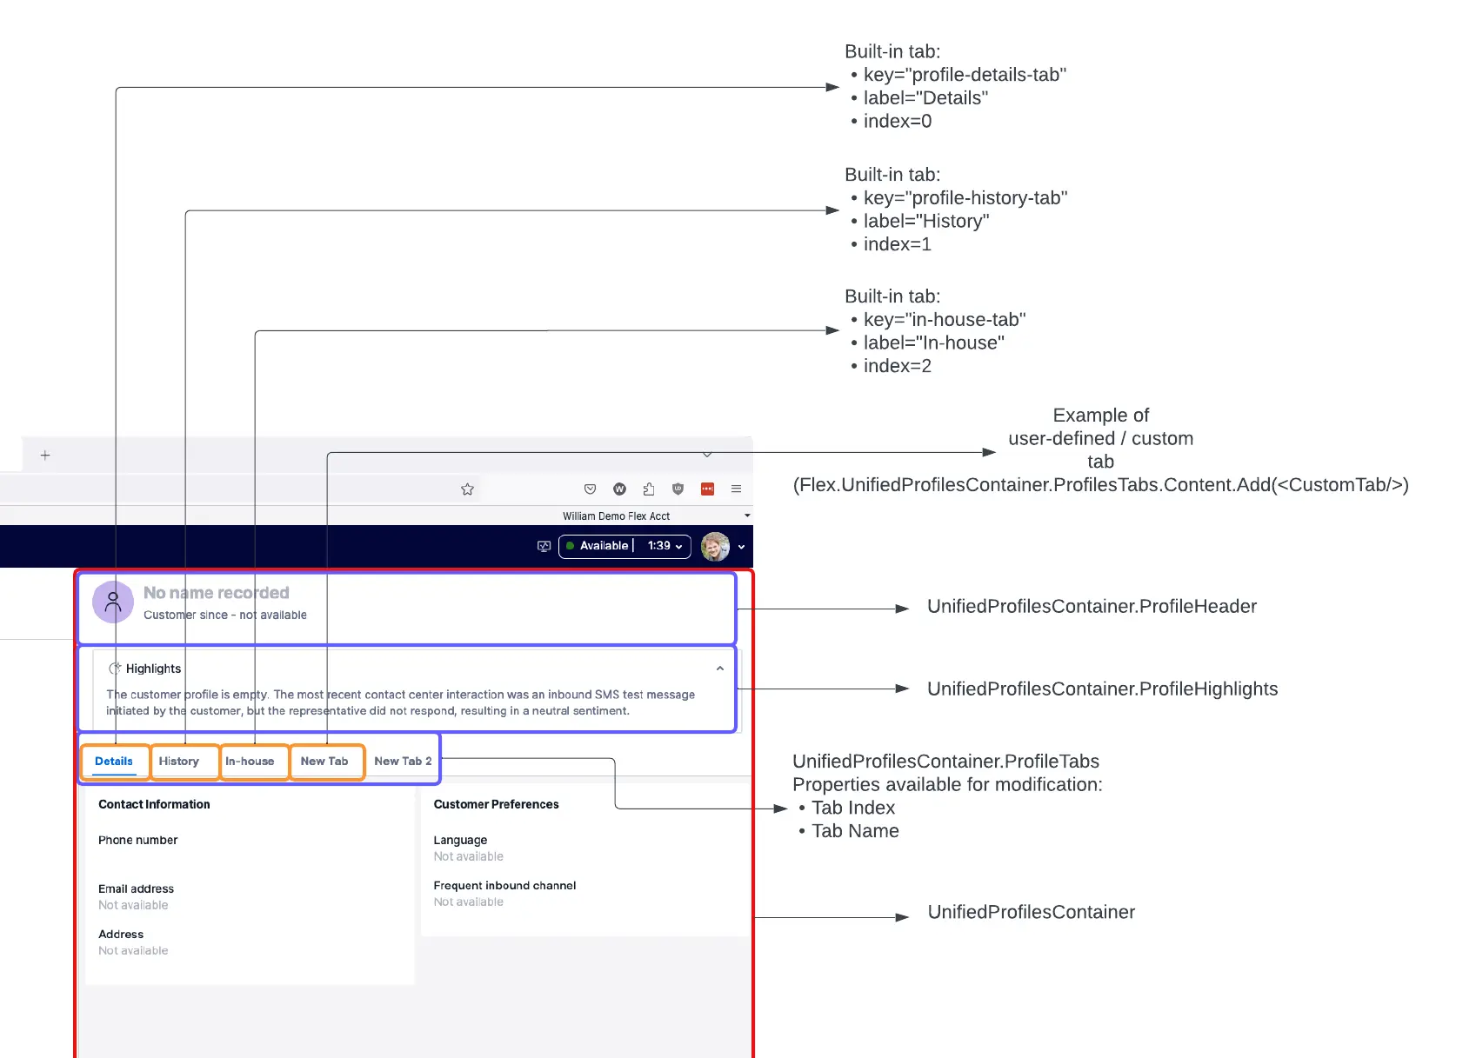Click the Highlights sparkle icon
Viewport: 1476px width, 1058px height.
click(x=114, y=669)
